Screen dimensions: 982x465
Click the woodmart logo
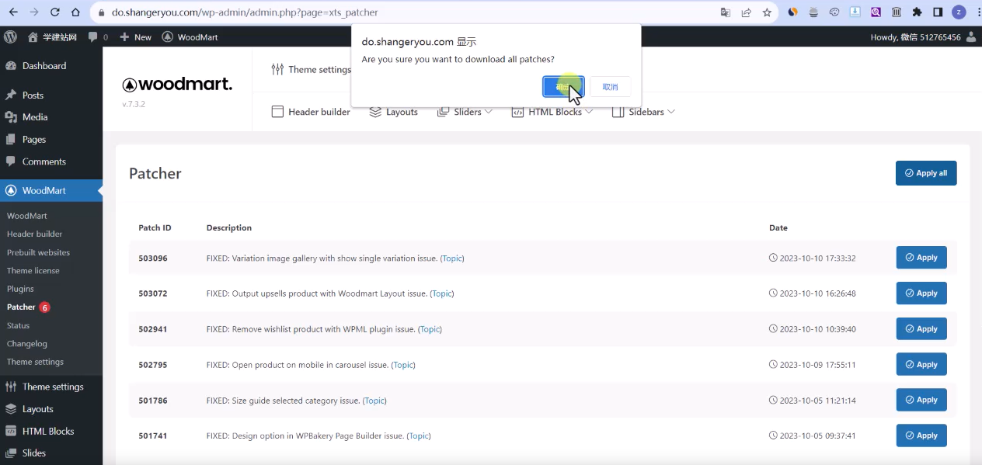coord(177,85)
